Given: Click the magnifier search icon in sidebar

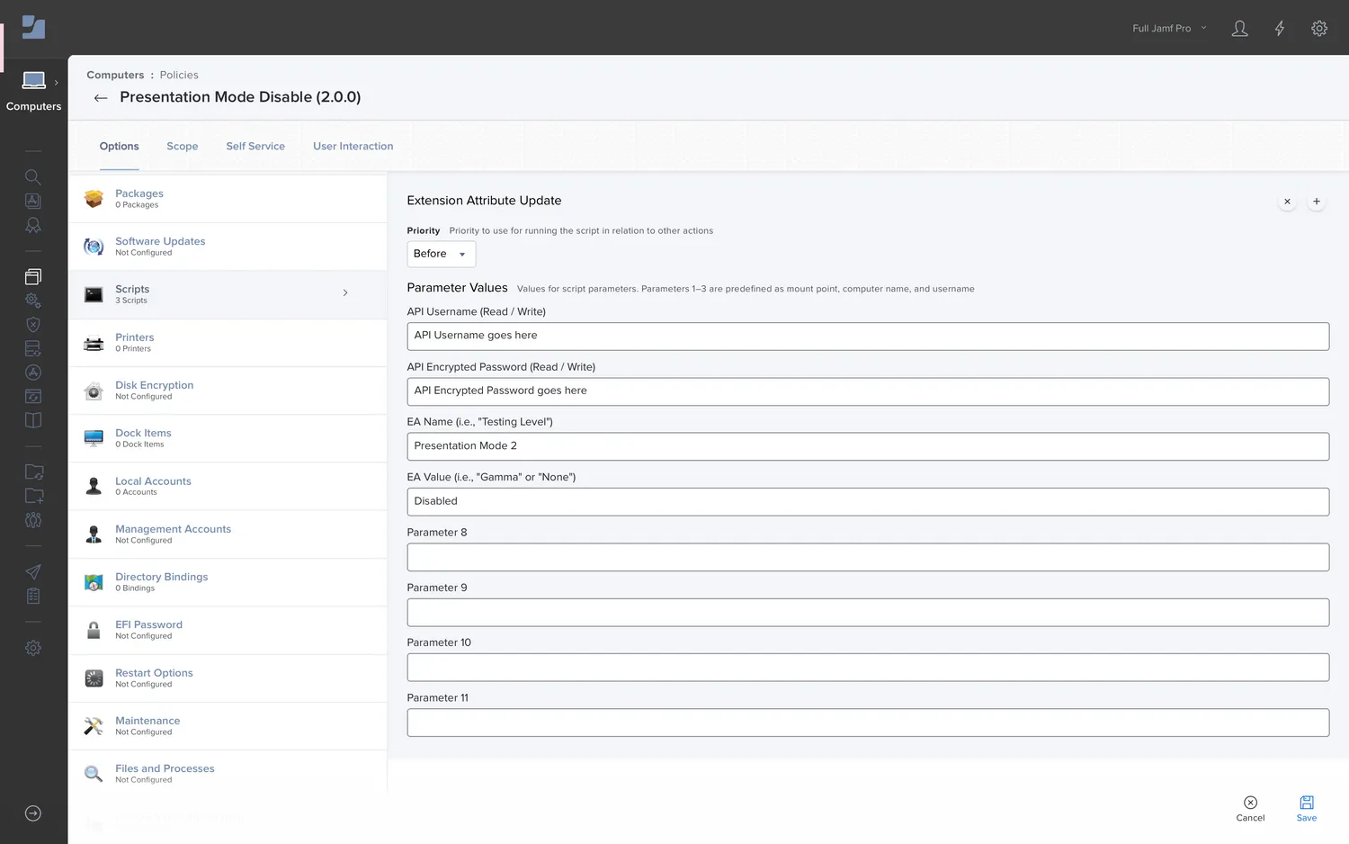Looking at the screenshot, I should point(33,177).
